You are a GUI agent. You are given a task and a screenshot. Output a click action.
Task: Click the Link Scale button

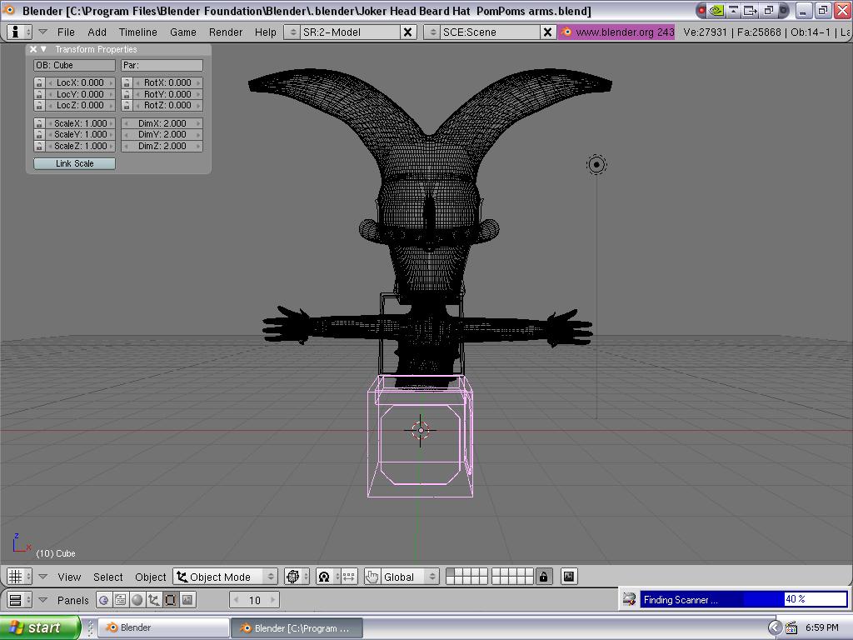point(74,163)
